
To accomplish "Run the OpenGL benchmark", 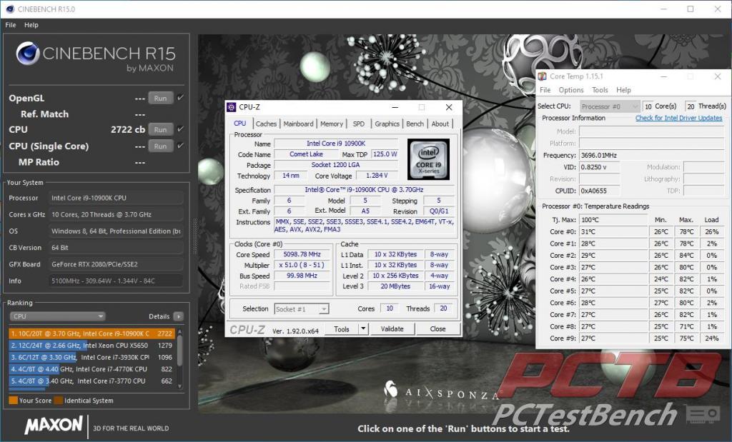I will pos(161,98).
